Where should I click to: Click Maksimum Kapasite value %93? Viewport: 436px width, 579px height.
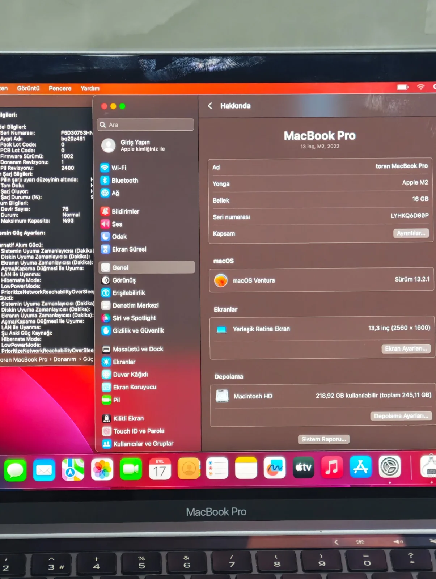[x=68, y=221]
